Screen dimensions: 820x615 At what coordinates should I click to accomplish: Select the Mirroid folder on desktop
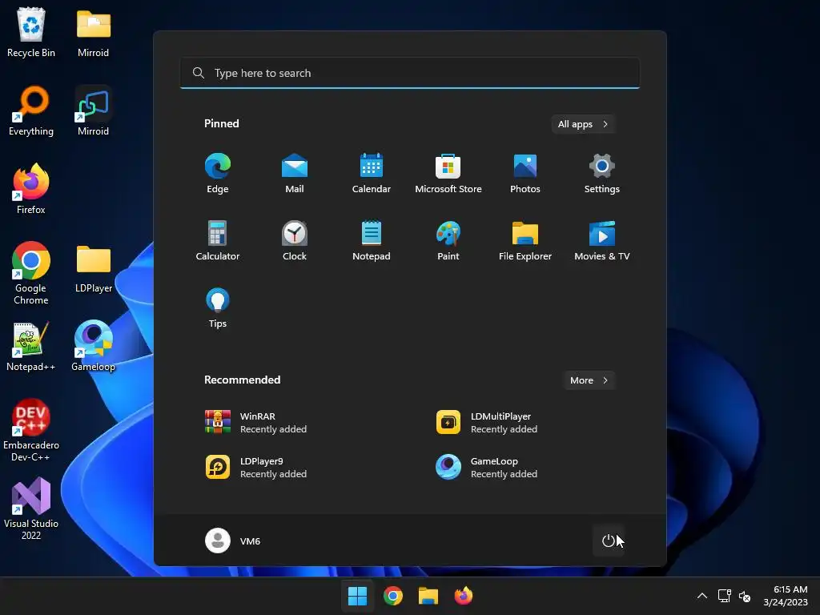93,32
